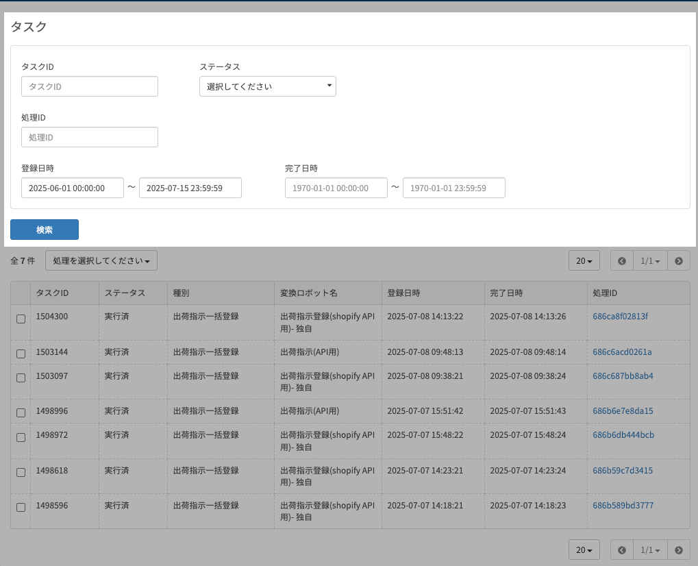
Task: Click the previous page arrow icon below the table
Action: 622,550
